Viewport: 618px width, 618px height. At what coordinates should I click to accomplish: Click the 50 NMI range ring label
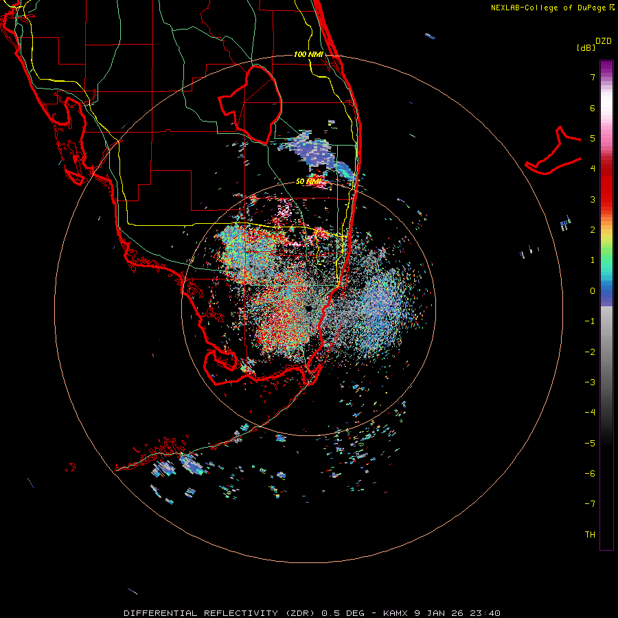pyautogui.click(x=308, y=182)
